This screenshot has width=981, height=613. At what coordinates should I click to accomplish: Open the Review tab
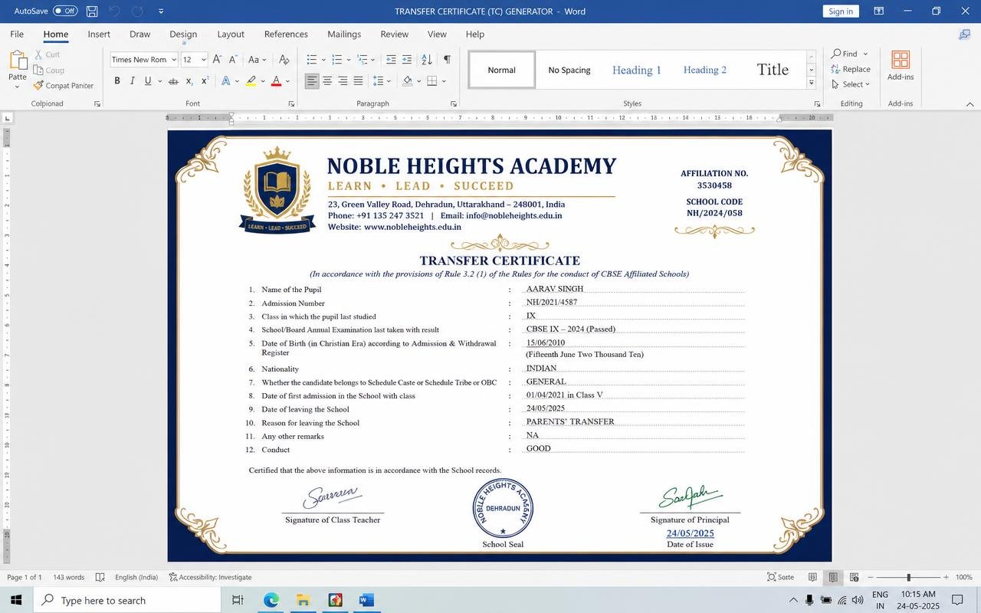394,34
